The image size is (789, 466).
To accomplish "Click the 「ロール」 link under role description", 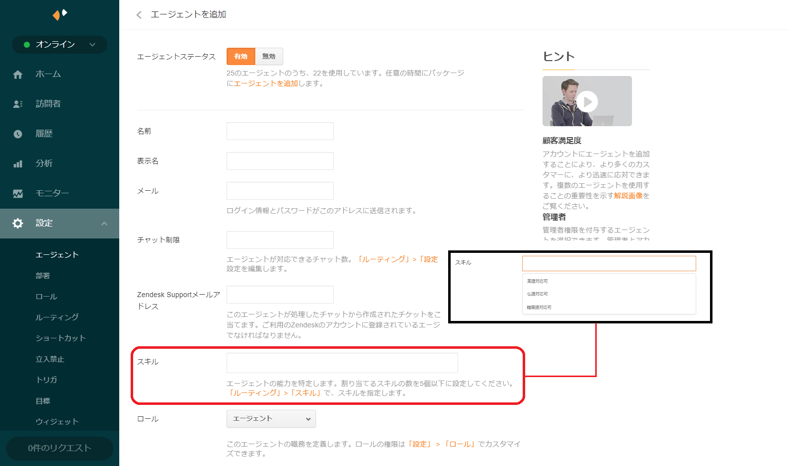I will tap(460, 444).
